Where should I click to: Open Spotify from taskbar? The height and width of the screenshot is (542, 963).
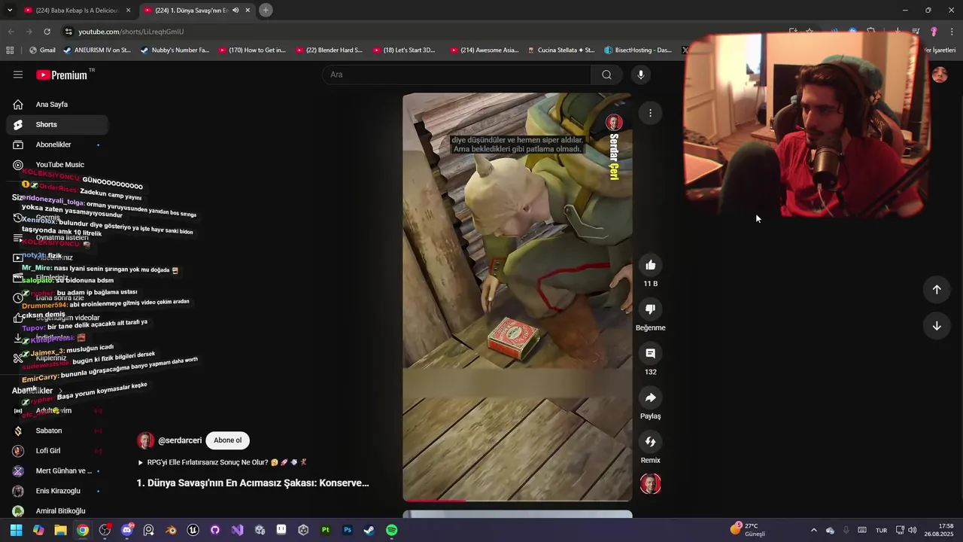click(392, 530)
